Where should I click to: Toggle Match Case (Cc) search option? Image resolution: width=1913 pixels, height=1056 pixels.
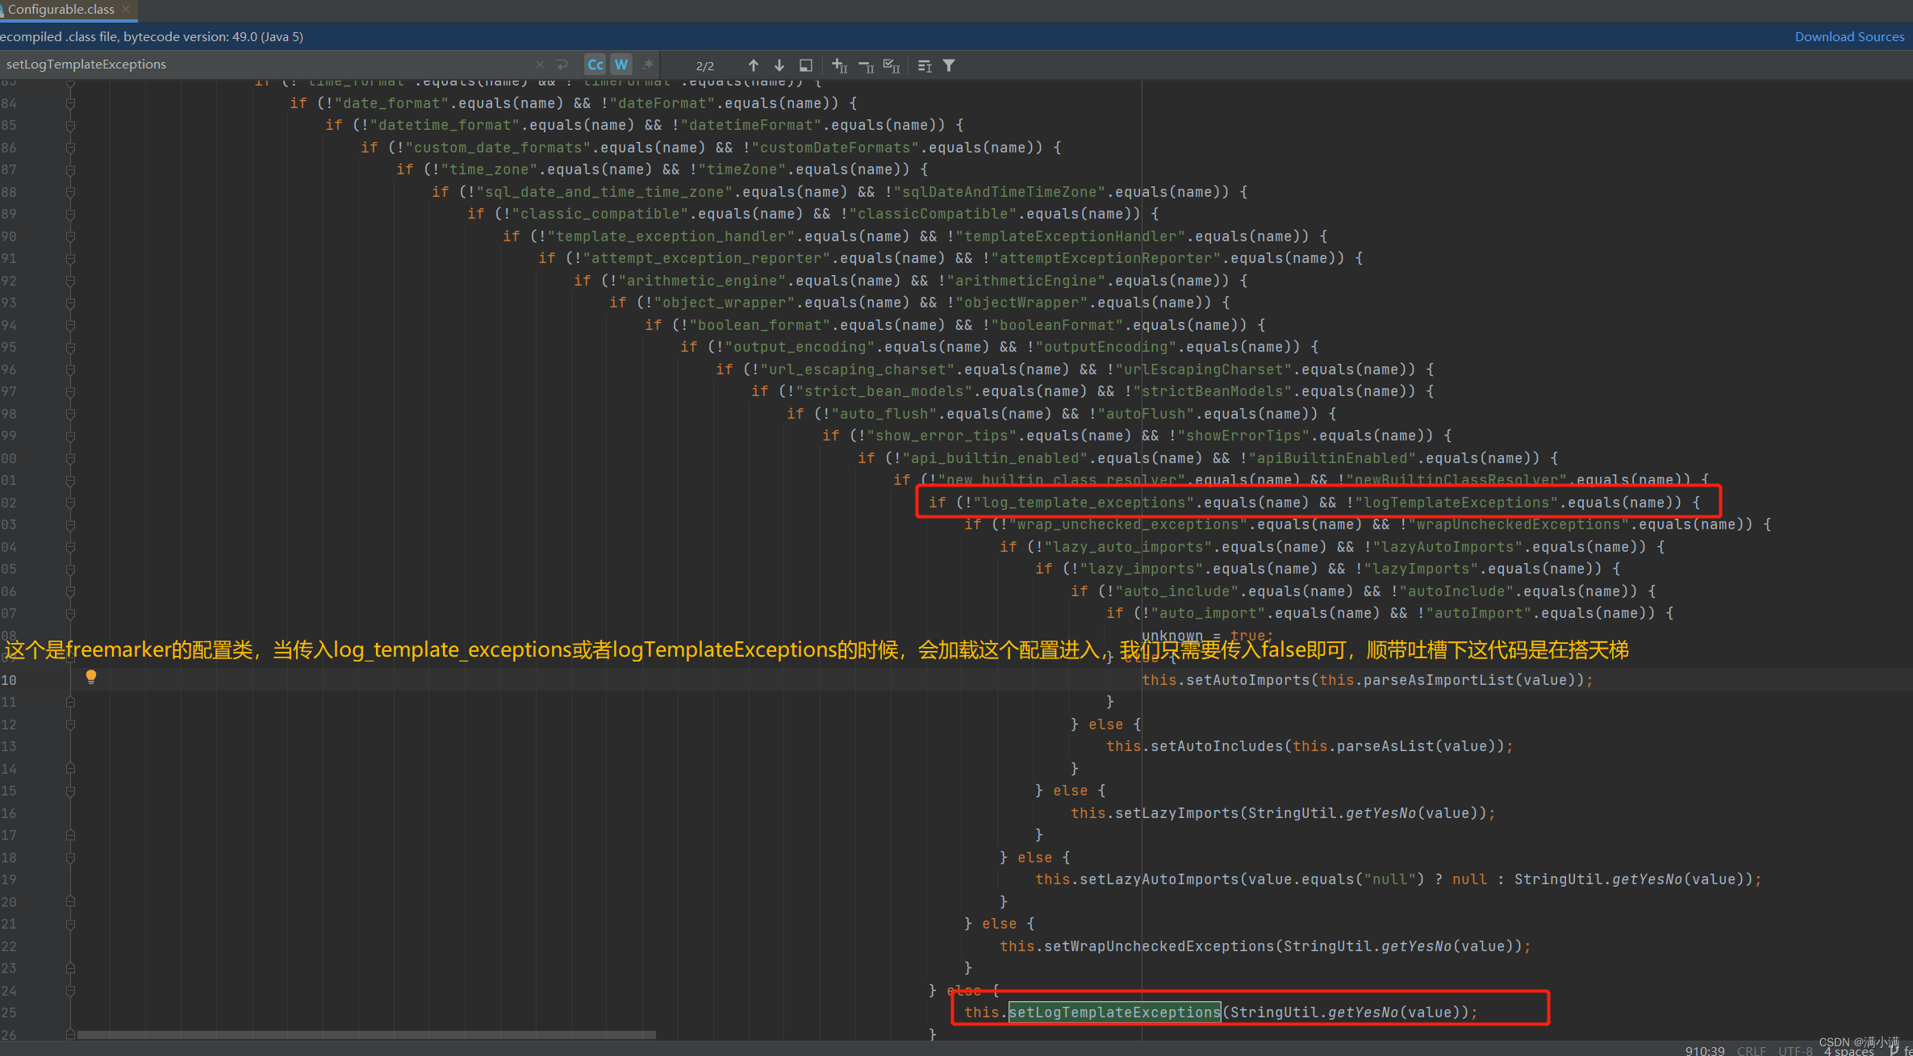tap(595, 65)
